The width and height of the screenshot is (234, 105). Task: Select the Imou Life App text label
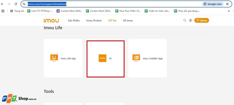(x=68, y=58)
